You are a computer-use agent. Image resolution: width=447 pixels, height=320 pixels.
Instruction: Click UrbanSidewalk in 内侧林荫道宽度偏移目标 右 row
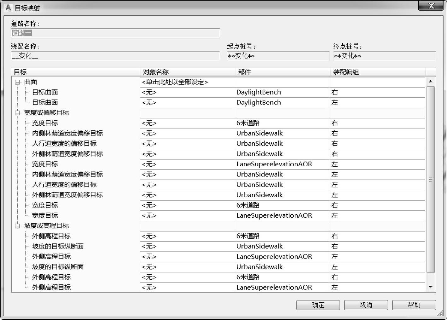(259, 134)
